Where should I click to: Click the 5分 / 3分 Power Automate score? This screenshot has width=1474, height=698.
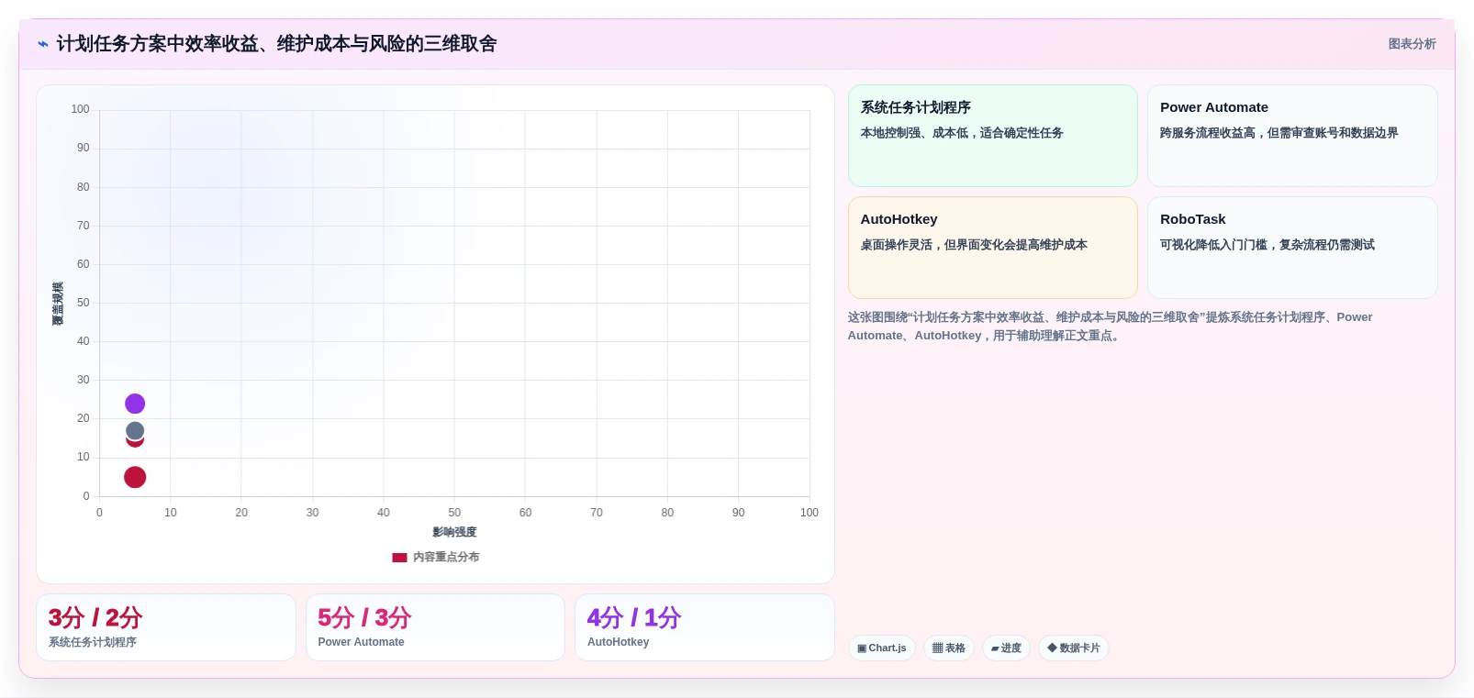click(x=435, y=627)
